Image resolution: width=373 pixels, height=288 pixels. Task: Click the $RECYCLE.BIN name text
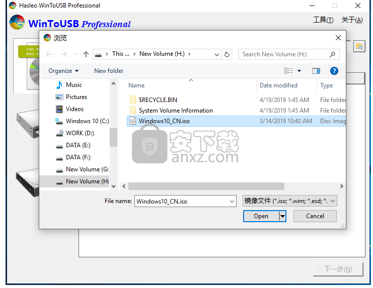[x=158, y=100]
